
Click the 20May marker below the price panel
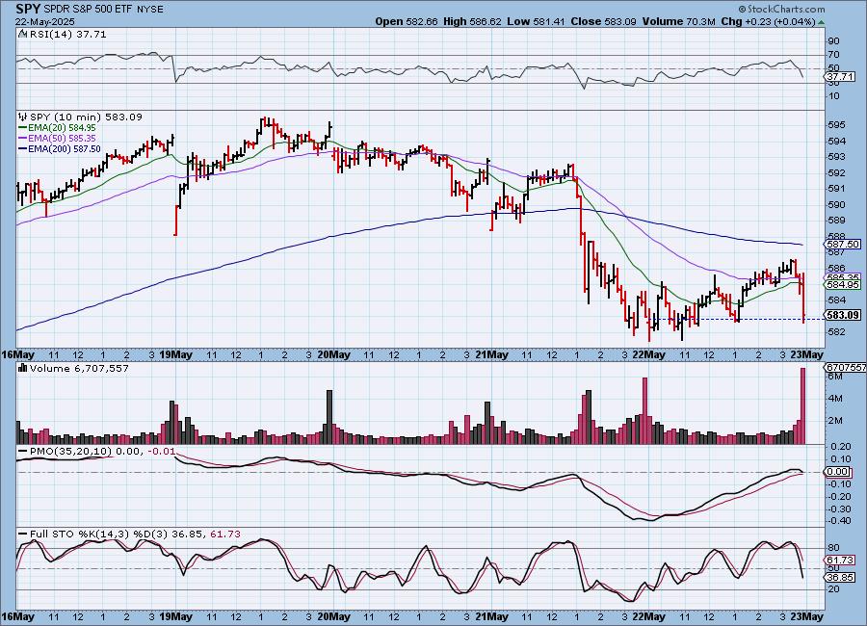(333, 354)
